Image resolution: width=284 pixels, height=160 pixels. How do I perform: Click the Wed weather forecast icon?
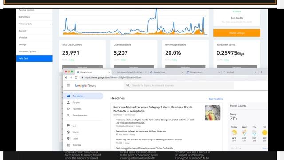click(x=244, y=132)
